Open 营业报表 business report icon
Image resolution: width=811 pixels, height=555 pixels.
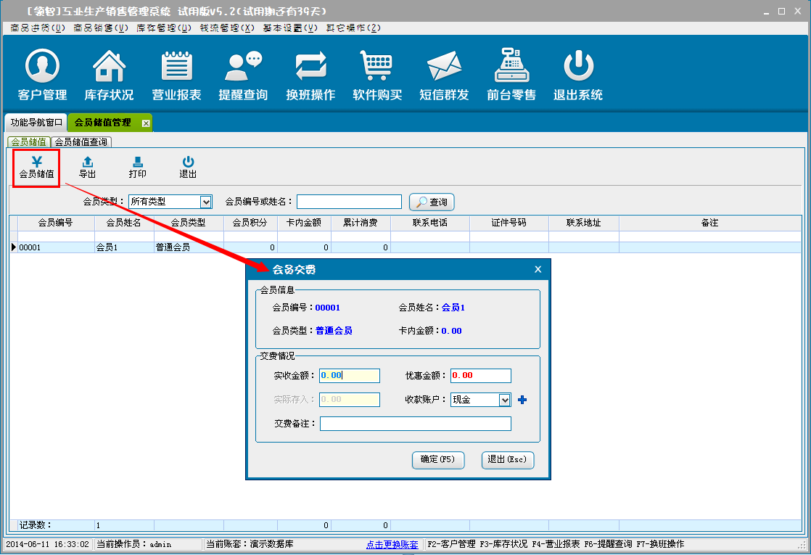176,67
